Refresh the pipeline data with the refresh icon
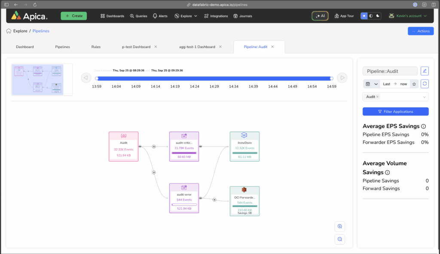The width and height of the screenshot is (440, 254). [x=425, y=84]
